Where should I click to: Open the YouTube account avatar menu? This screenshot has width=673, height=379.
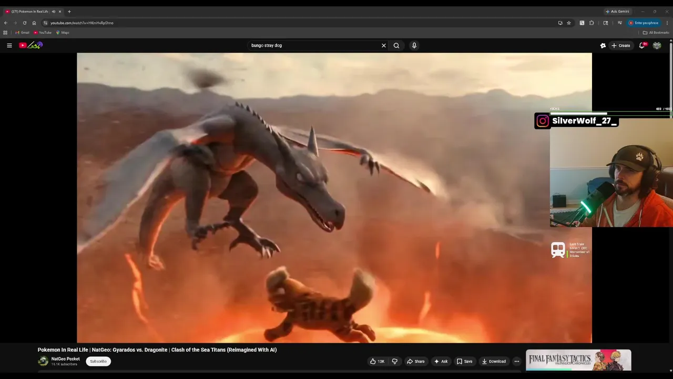click(657, 45)
